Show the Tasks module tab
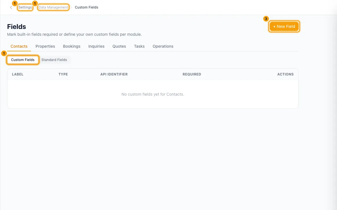The image size is (337, 210). coord(139,46)
